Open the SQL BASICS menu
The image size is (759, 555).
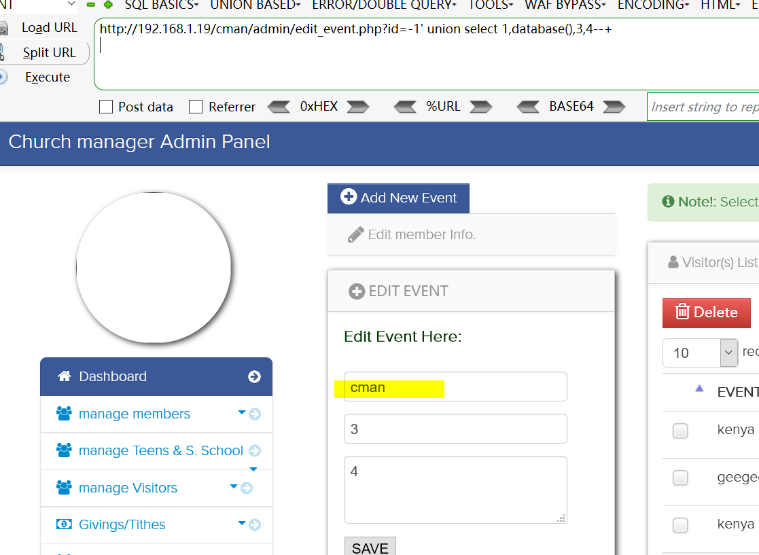[162, 5]
